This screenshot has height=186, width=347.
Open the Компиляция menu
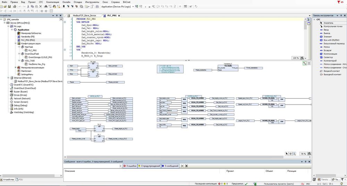[x=52, y=2]
